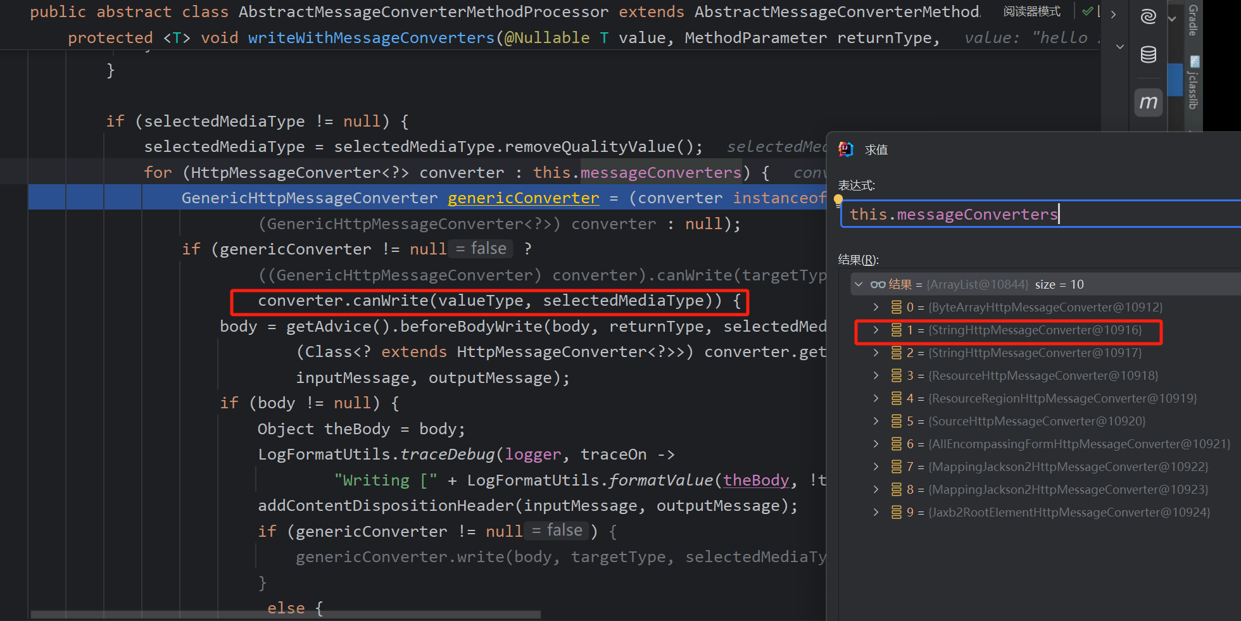The width and height of the screenshot is (1241, 621).
Task: Click list icon of ByteArrayHttpMessageConverter entry
Action: pyautogui.click(x=896, y=307)
